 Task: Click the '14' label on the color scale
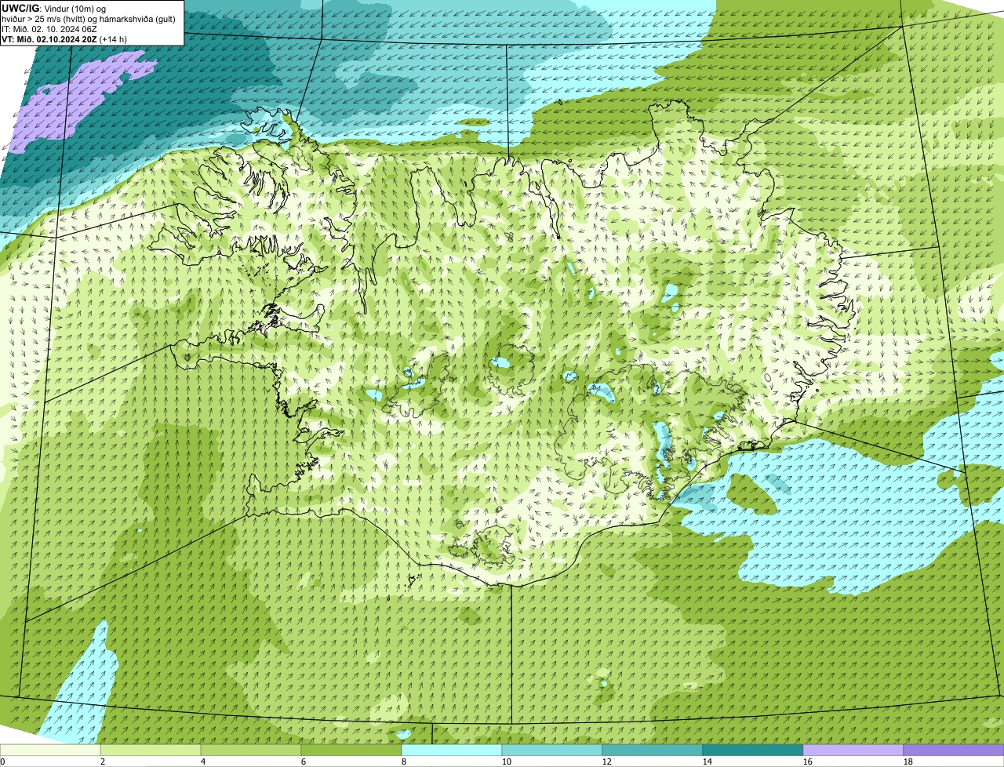pos(708,762)
